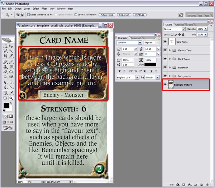Select the Type tool in toolbox
This screenshot has height=188, width=215.
[11, 82]
